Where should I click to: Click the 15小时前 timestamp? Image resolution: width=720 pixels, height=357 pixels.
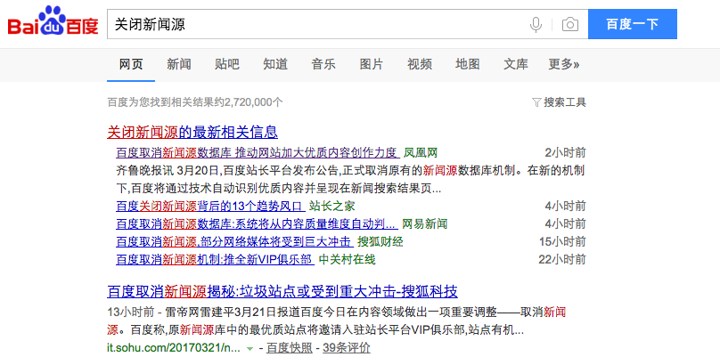562,242
